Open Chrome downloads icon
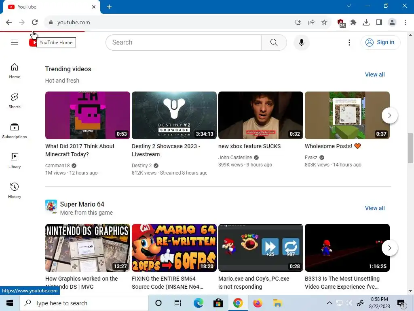 (366, 23)
